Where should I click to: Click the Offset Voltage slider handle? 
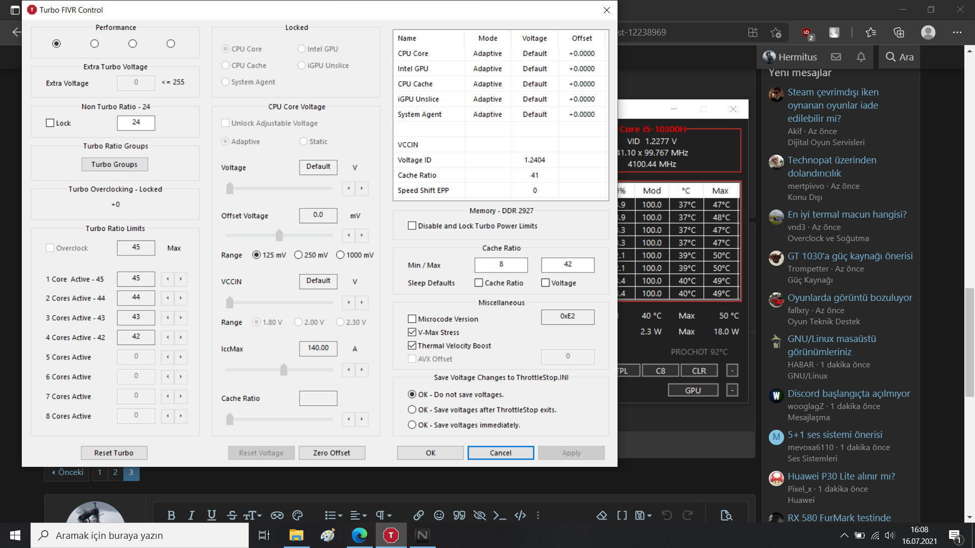click(279, 235)
